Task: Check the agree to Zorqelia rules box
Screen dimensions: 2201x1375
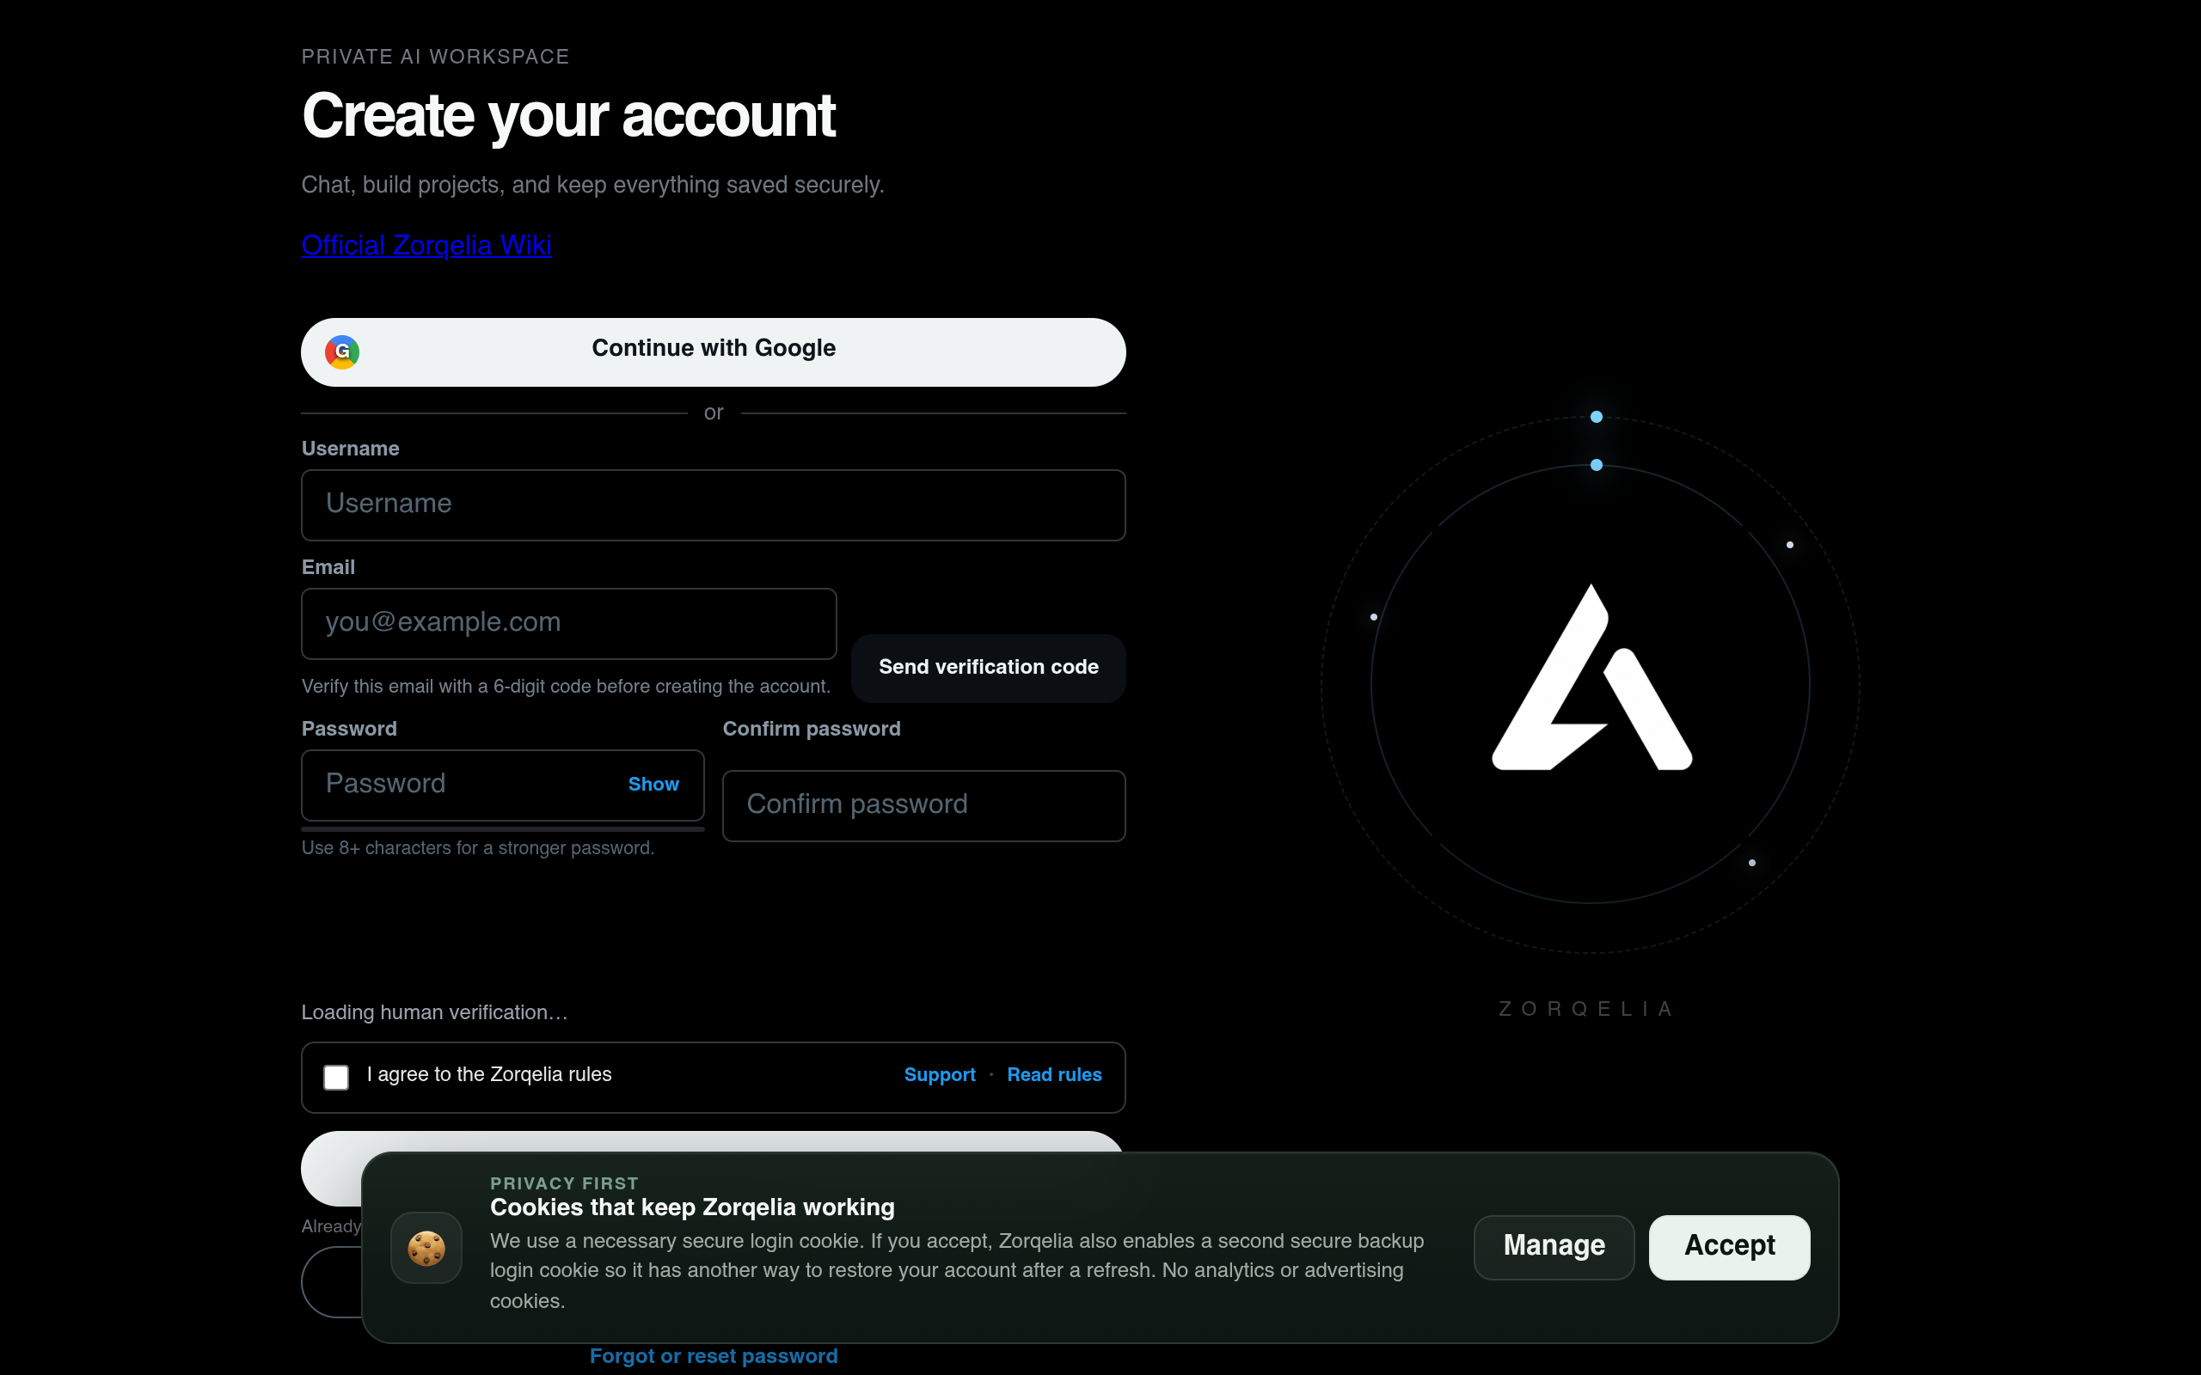Action: click(x=336, y=1077)
